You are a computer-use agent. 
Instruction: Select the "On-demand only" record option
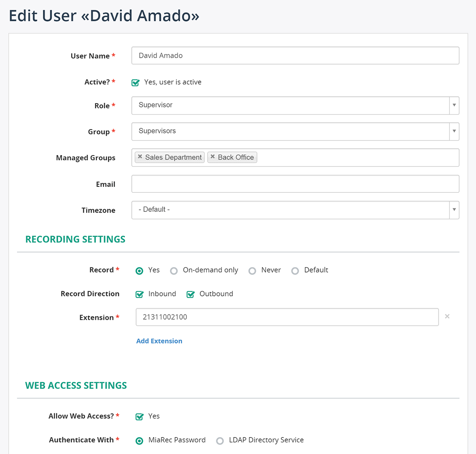click(x=174, y=271)
